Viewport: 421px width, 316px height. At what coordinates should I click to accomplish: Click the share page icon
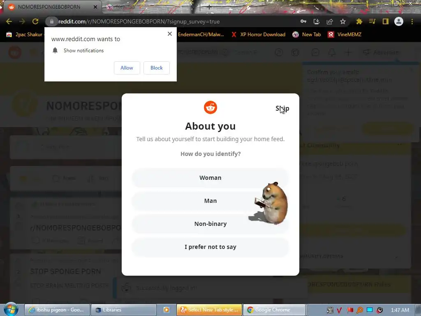tap(330, 21)
